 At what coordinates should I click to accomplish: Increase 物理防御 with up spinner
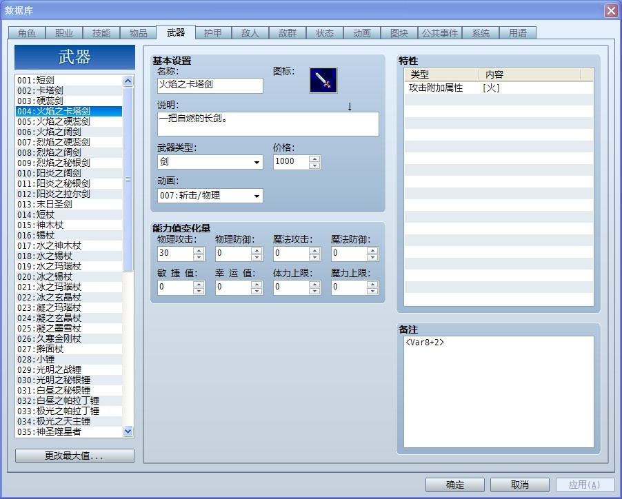[257, 250]
